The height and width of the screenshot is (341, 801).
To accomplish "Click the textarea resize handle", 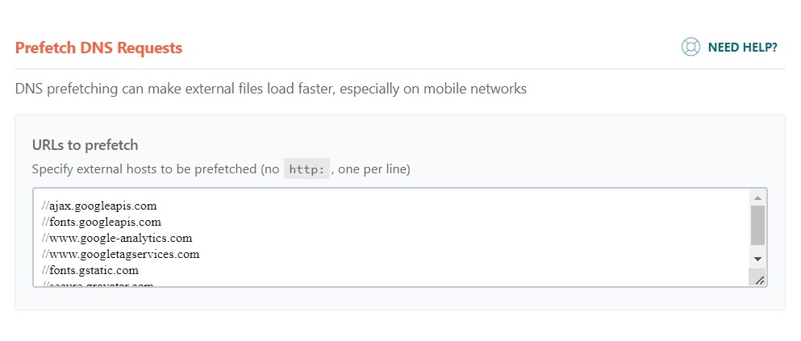I will click(x=759, y=279).
